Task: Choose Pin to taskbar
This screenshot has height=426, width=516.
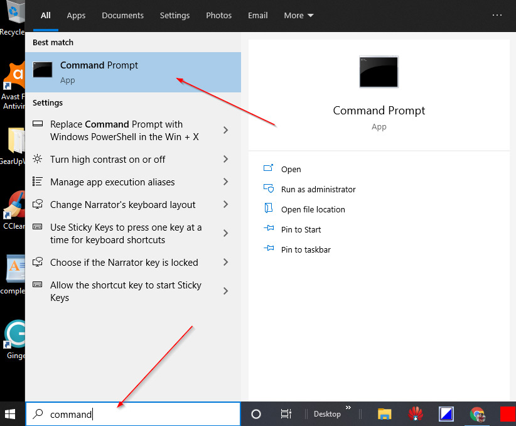Action: [306, 249]
